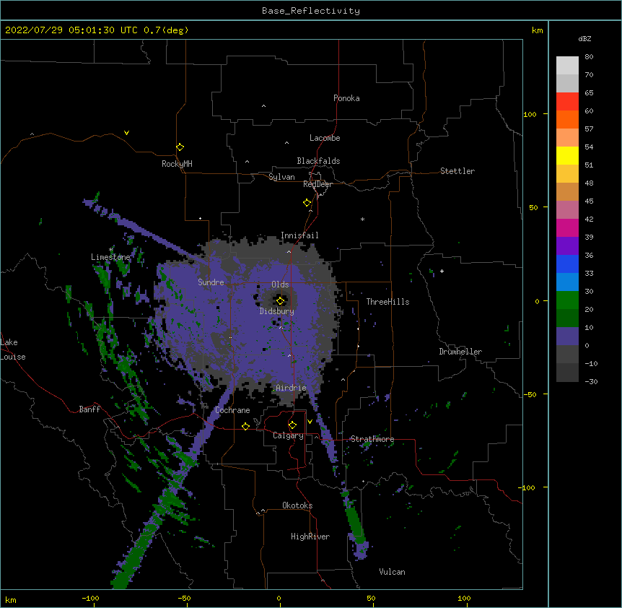
Task: Click the -30 value on dBZ legend
Action: coord(591,381)
